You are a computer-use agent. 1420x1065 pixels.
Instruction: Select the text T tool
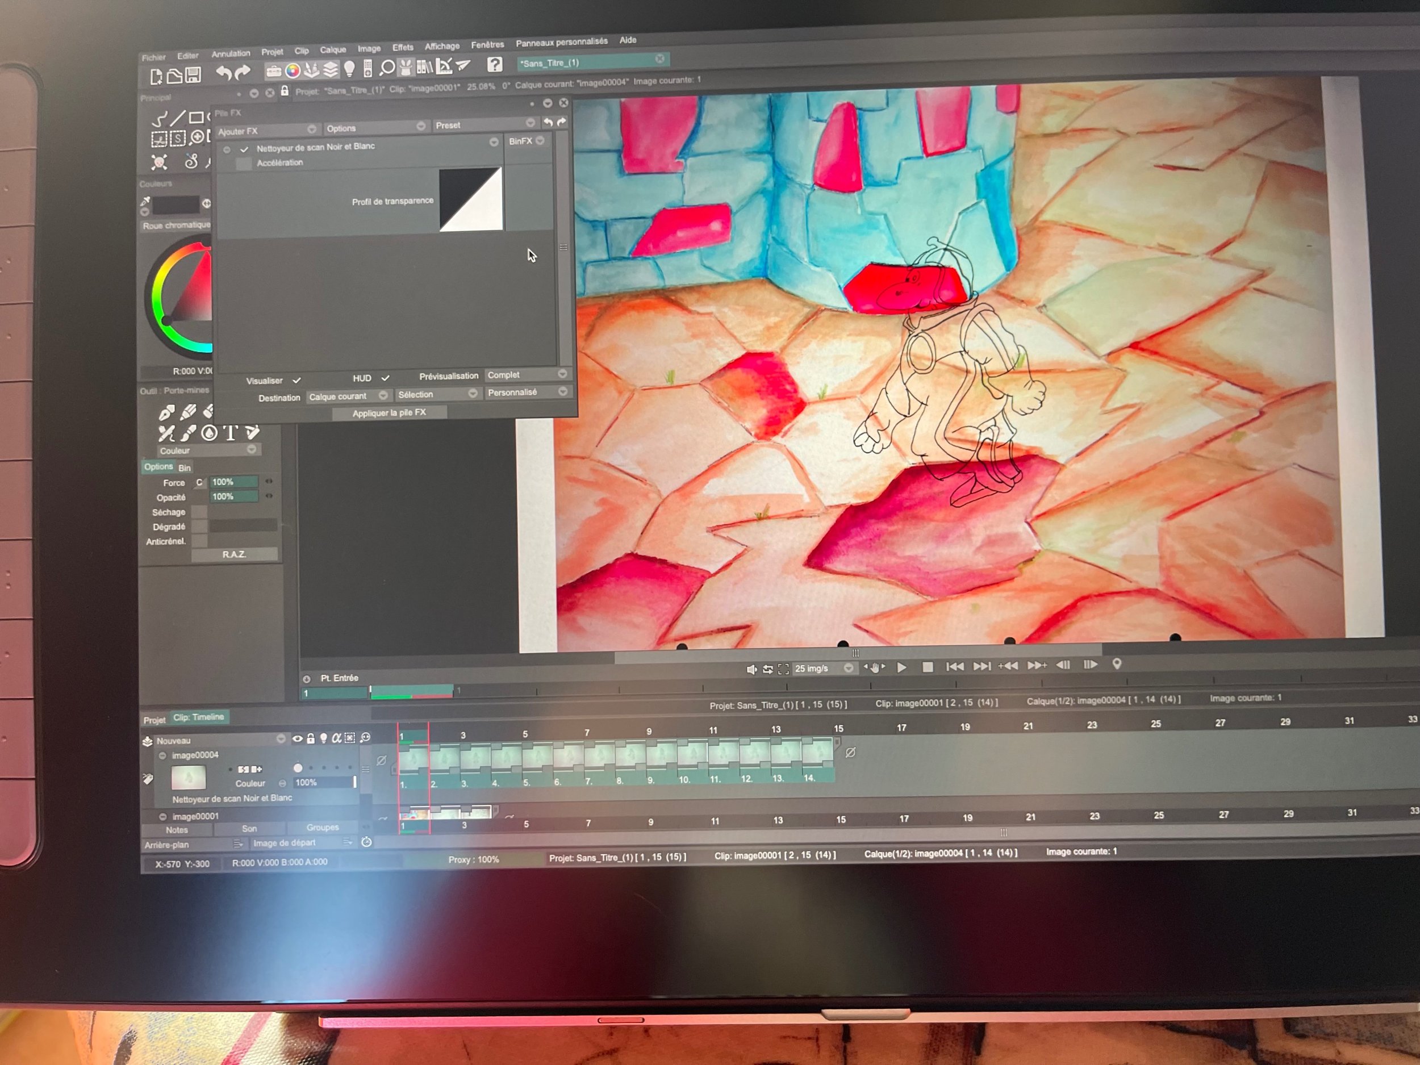(231, 432)
